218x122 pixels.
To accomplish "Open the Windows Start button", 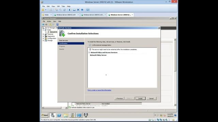I will tap(45, 115).
